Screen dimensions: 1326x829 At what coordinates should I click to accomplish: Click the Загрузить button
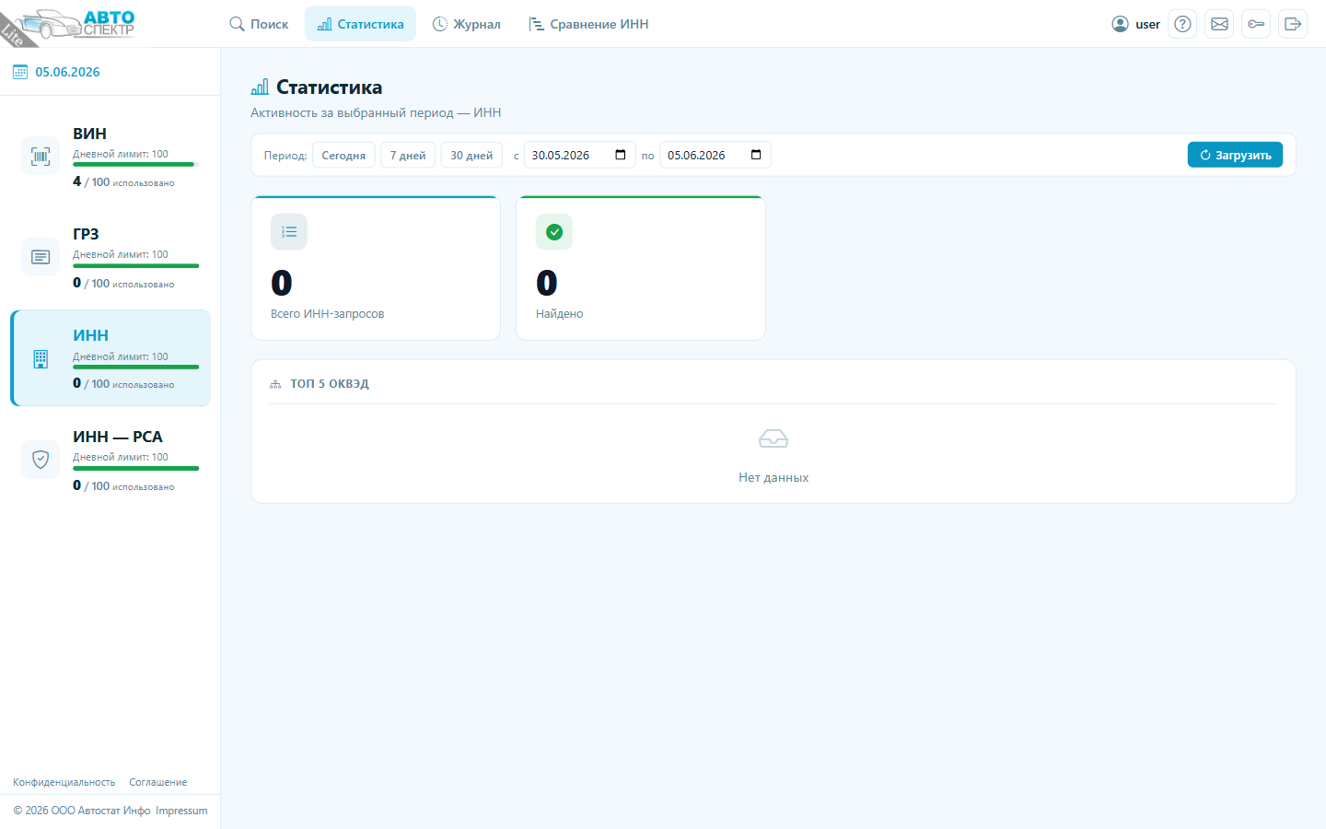(1235, 155)
